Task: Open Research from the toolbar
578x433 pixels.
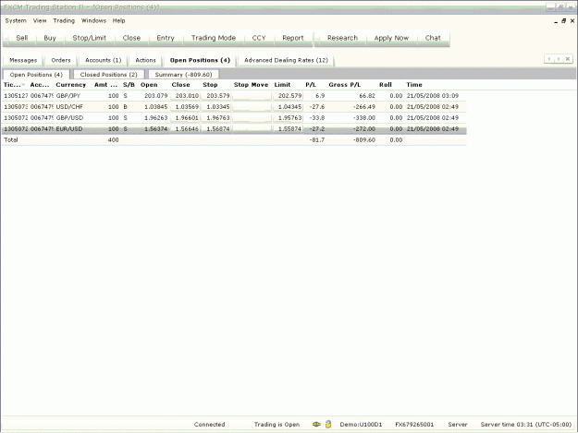Action: (342, 38)
